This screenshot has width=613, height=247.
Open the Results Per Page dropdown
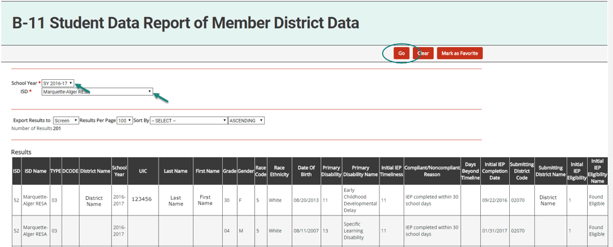[125, 121]
